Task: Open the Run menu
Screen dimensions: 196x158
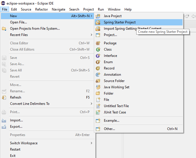Action: click(x=101, y=9)
